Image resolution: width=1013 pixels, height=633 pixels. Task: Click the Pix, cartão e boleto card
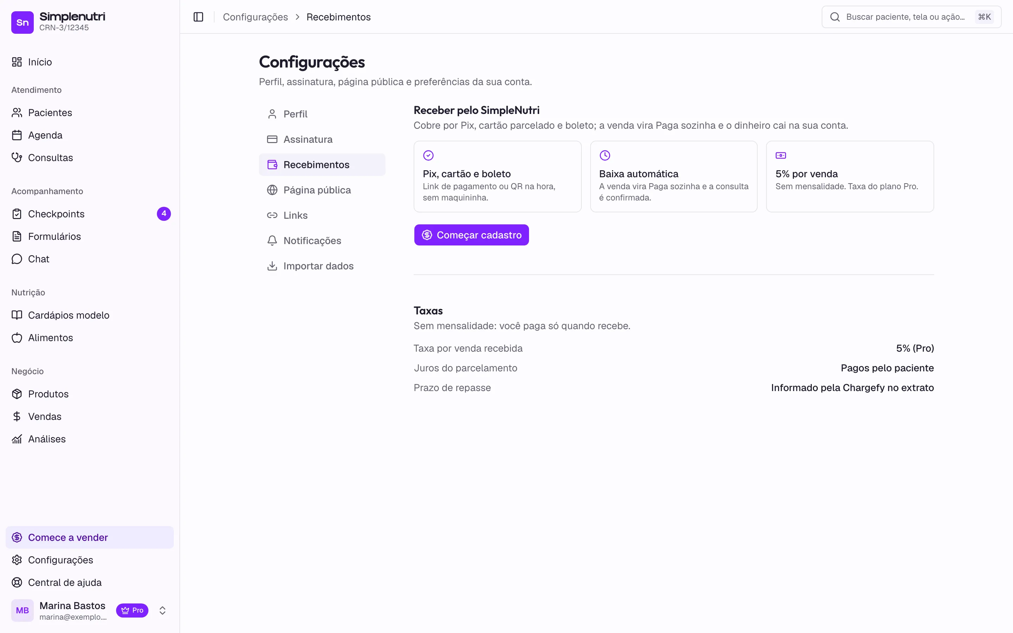coord(497,177)
